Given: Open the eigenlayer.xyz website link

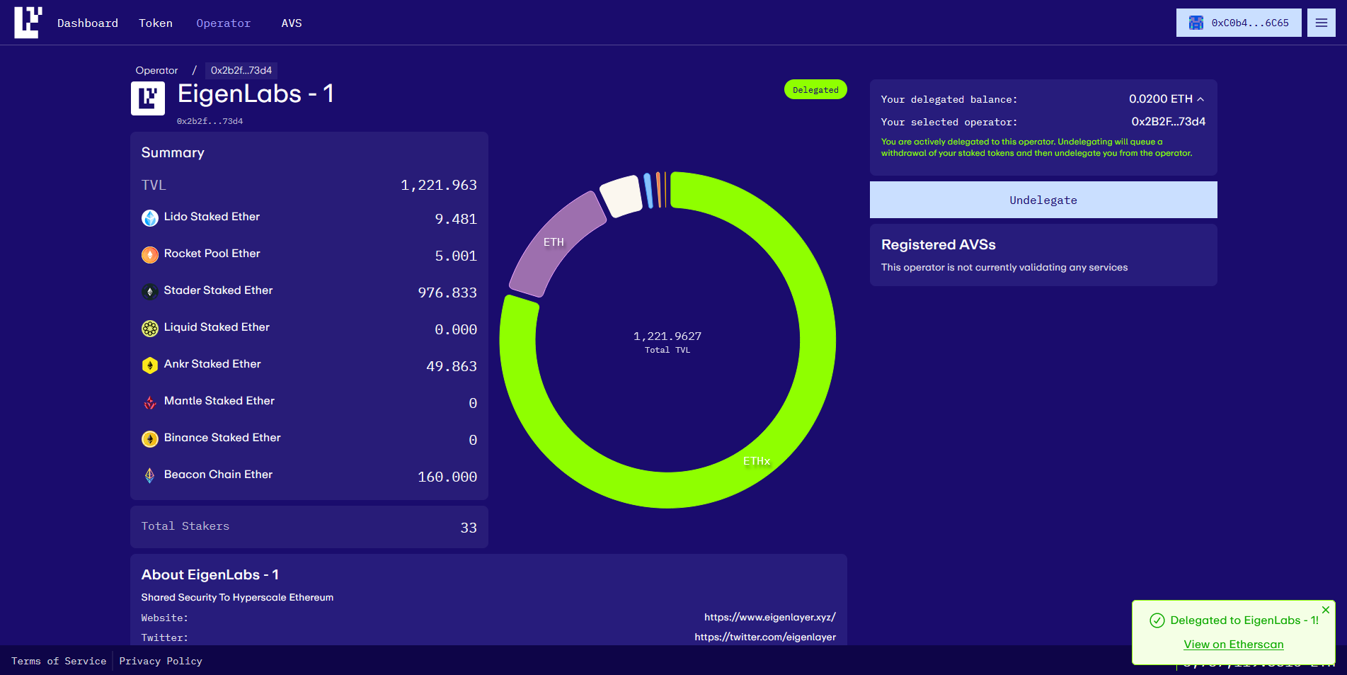Looking at the screenshot, I should point(769,617).
